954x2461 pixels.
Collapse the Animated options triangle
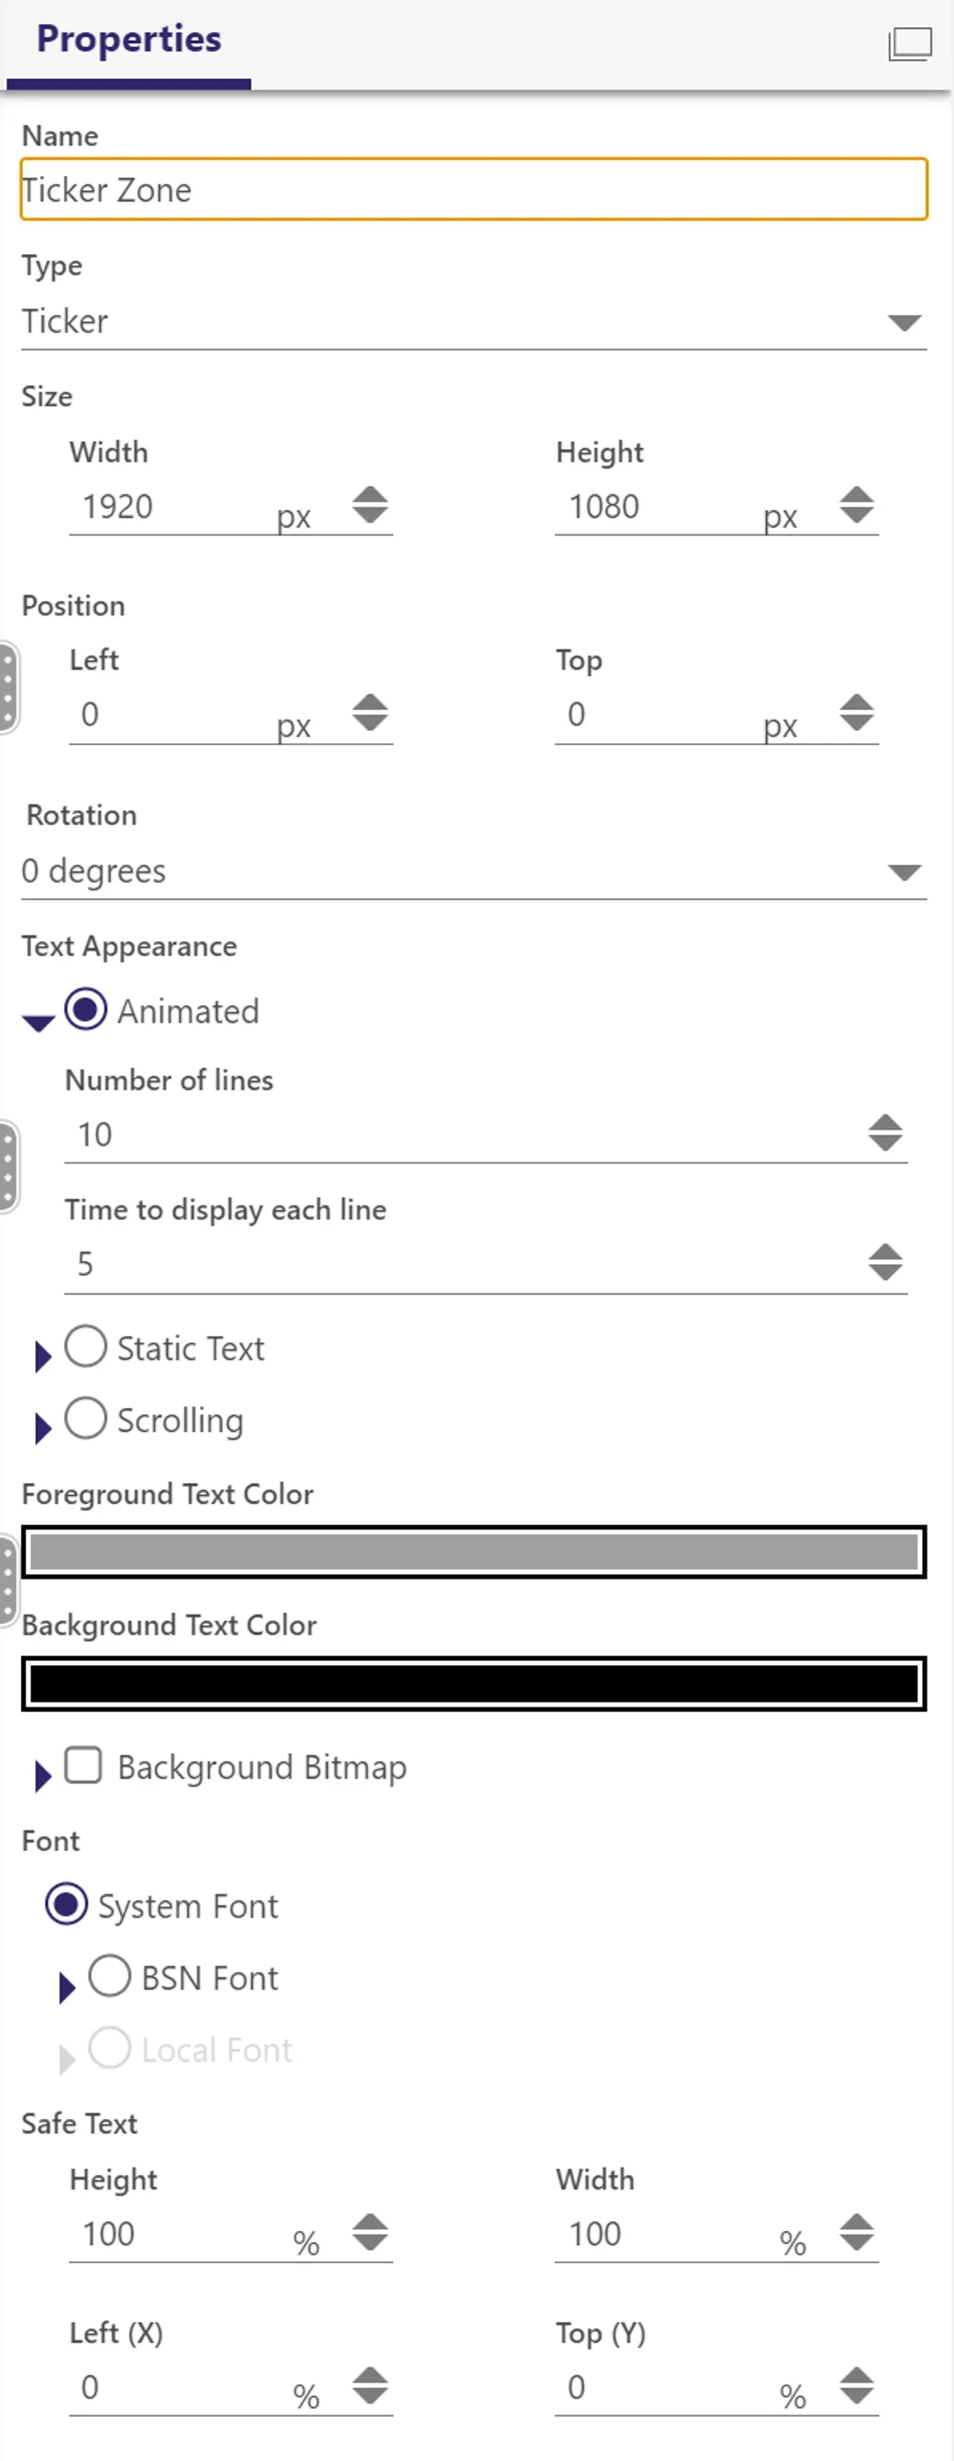(37, 1023)
